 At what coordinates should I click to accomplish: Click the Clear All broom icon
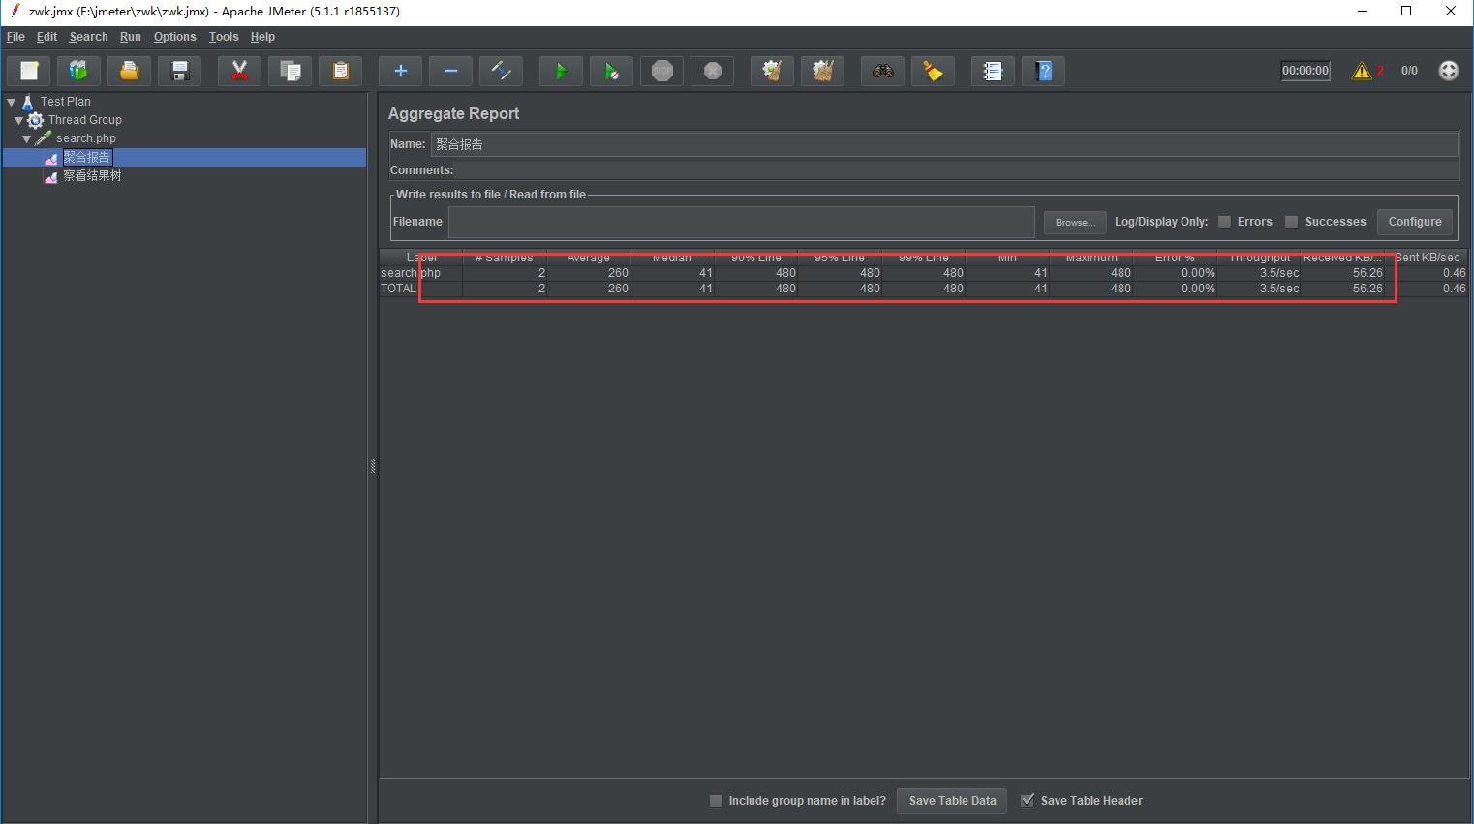click(x=823, y=71)
